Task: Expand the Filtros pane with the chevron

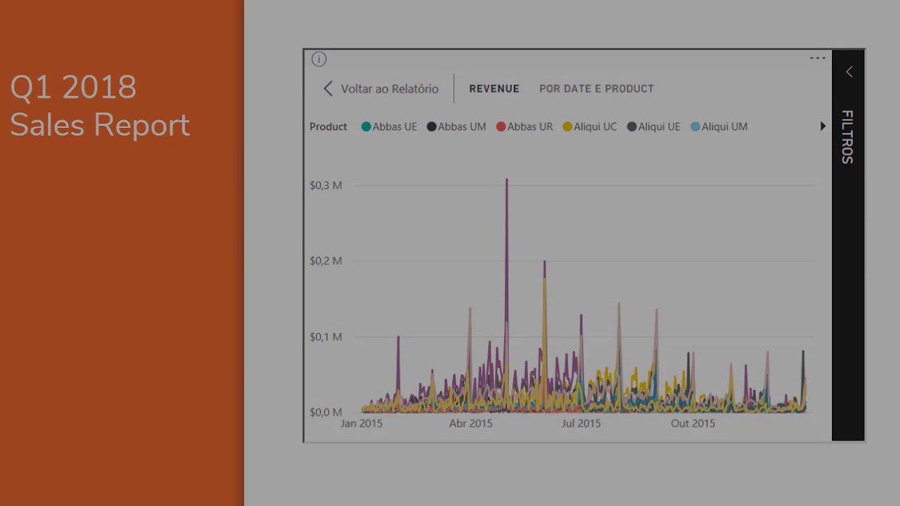Action: [849, 72]
